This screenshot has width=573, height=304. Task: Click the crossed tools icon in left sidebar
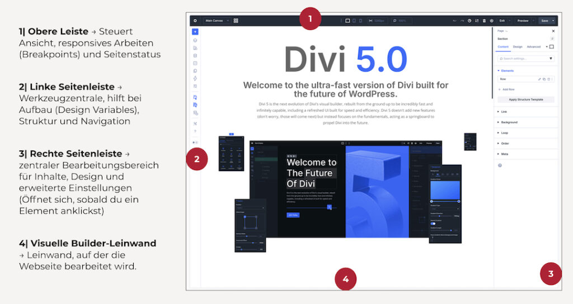pos(195,123)
